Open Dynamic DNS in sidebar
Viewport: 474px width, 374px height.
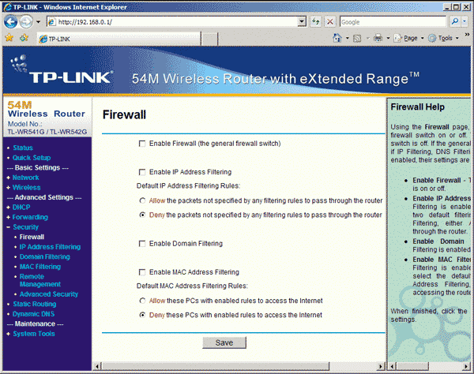tap(33, 314)
